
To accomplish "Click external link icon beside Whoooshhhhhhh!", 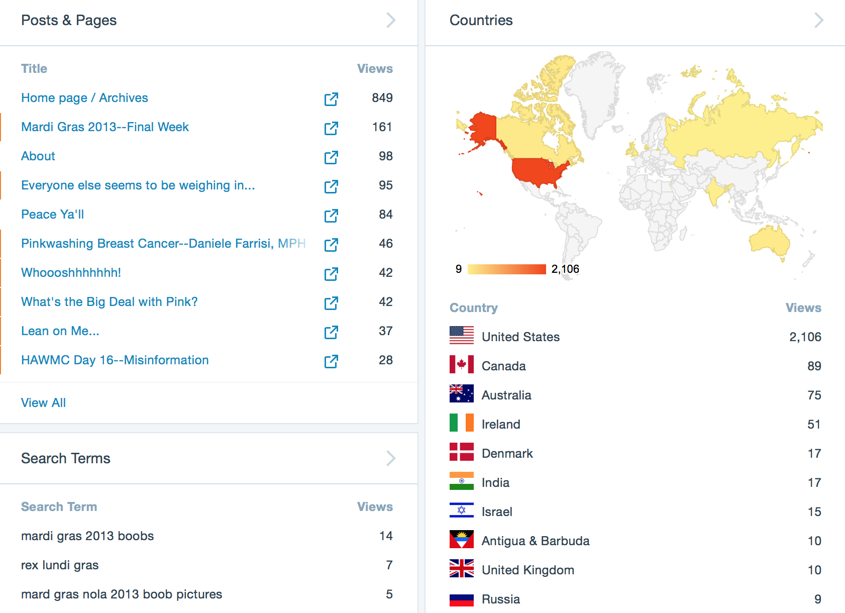I will [x=331, y=274].
